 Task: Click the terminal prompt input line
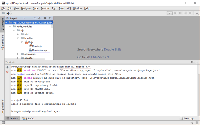[x=35, y=111]
